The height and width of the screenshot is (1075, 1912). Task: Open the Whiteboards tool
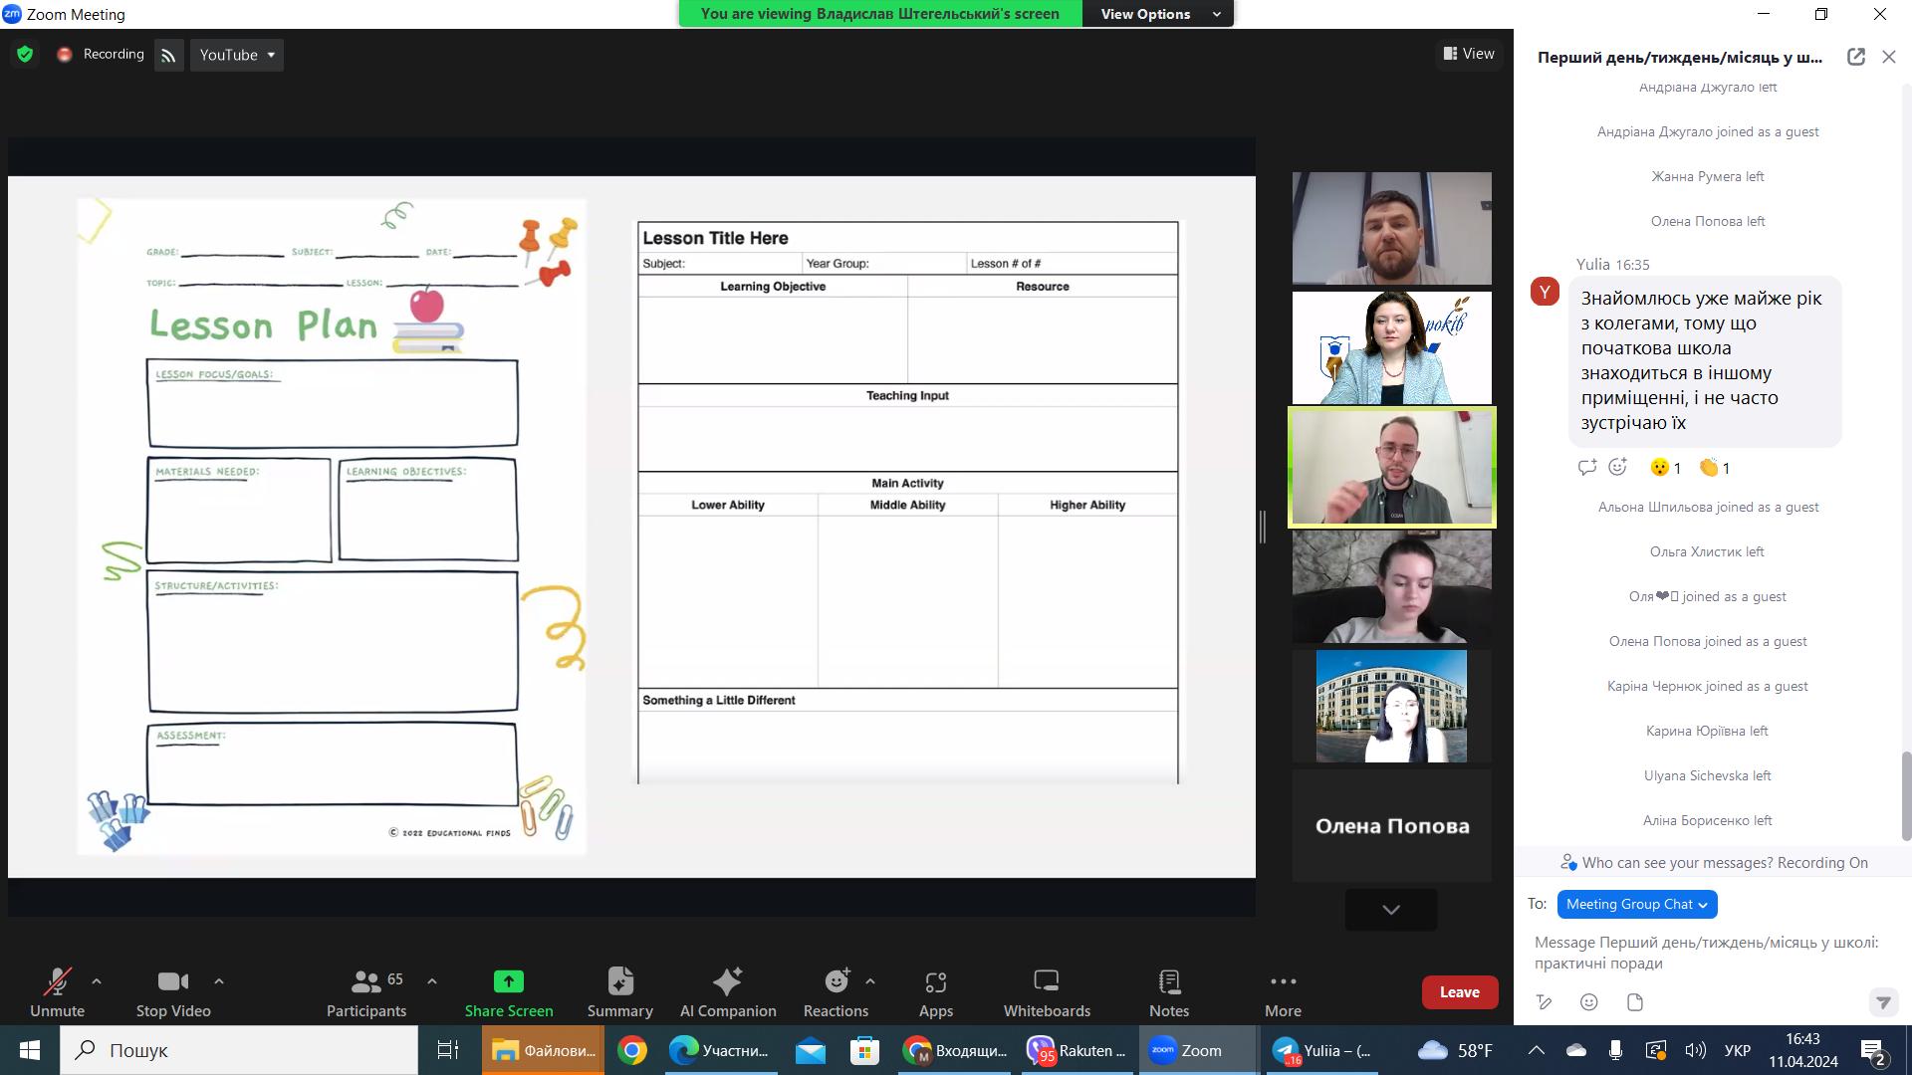pyautogui.click(x=1046, y=992)
